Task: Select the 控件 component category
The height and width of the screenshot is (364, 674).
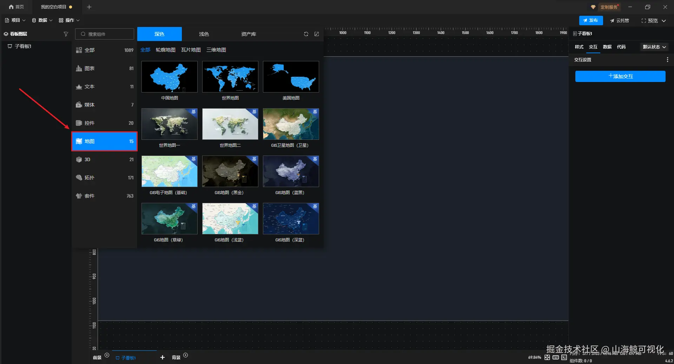Action: [105, 123]
